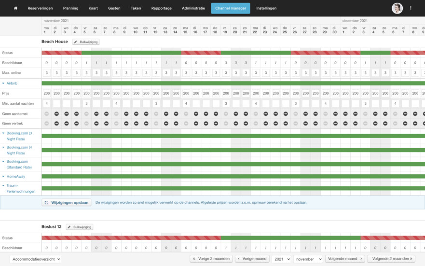Click the home icon in navigation bar
The width and height of the screenshot is (425, 266).
pyautogui.click(x=15, y=8)
